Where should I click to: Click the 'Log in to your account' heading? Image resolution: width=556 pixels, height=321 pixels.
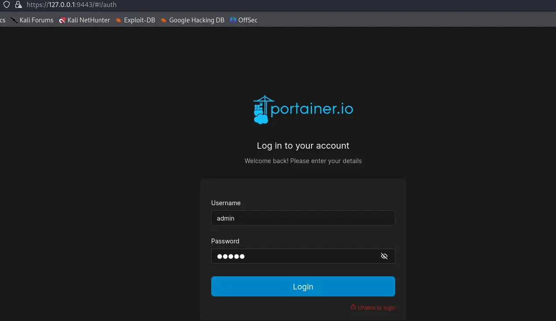pos(303,146)
